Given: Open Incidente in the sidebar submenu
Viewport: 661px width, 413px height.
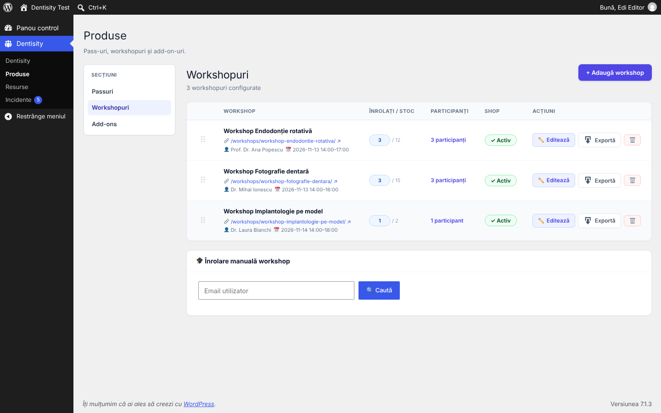Looking at the screenshot, I should (18, 100).
